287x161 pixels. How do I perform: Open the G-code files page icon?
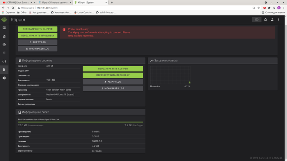click(x=4, y=36)
